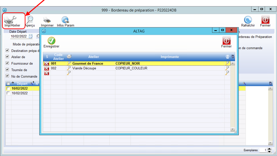This screenshot has height=156, width=277.
Task: Click lookup icon at end of COPIEUR_NOIR row
Action: click(227, 64)
